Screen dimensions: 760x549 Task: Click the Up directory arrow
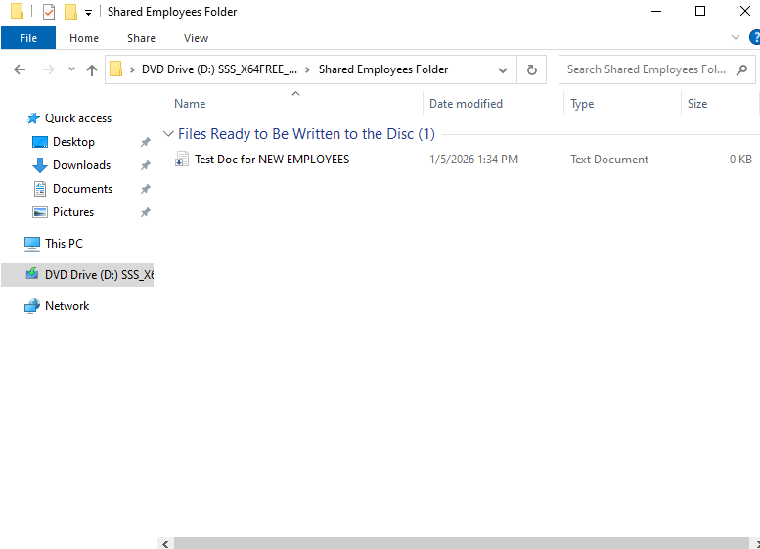coord(92,69)
